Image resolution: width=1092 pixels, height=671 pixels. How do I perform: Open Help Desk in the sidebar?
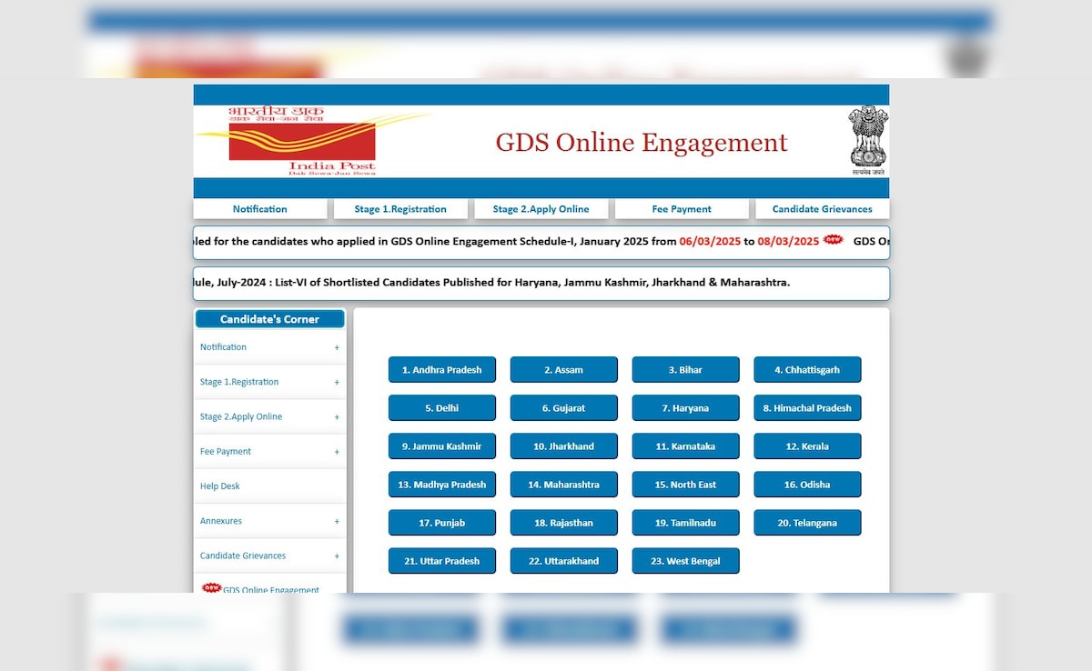[220, 486]
